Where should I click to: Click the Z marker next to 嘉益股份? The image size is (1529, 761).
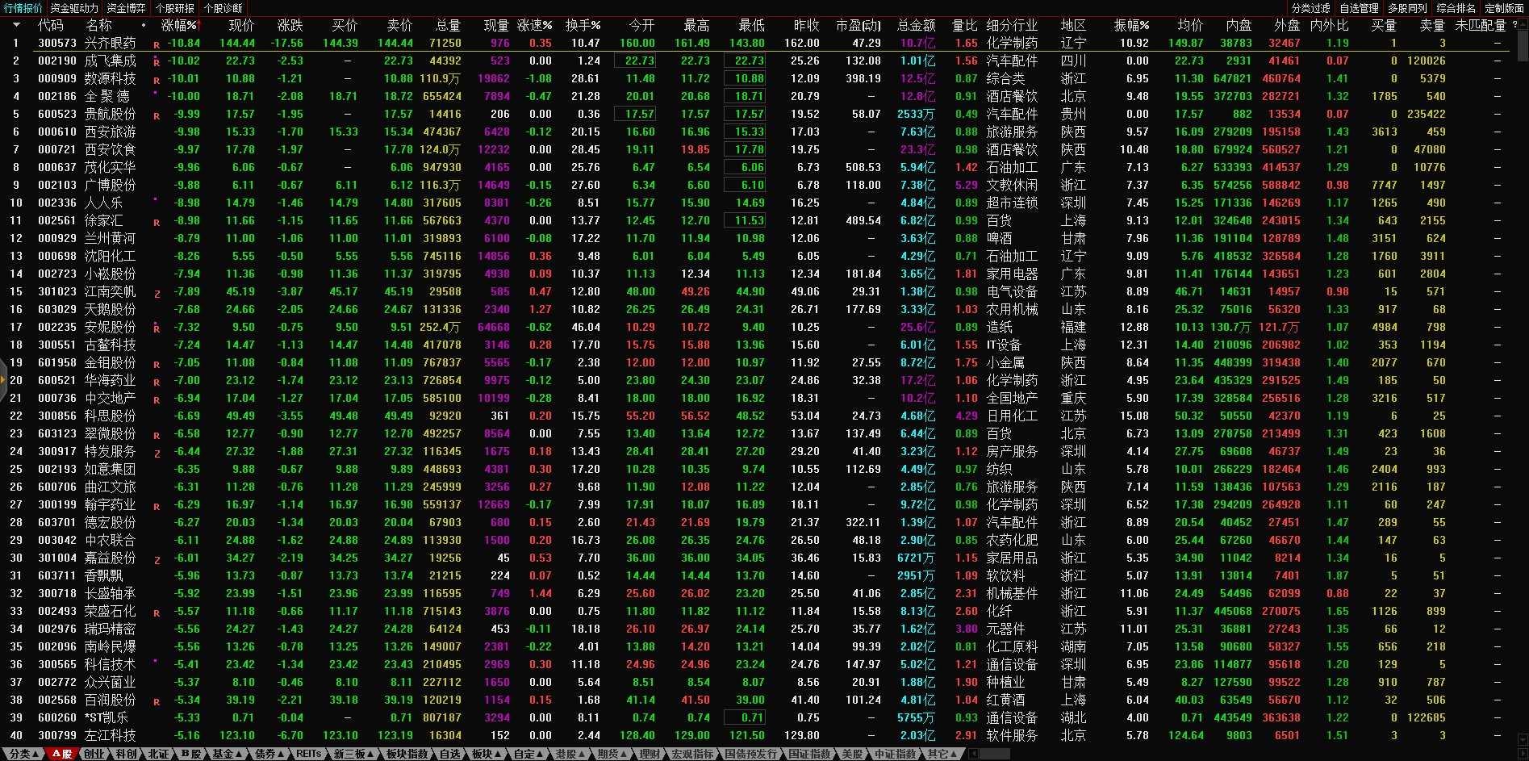(x=157, y=560)
